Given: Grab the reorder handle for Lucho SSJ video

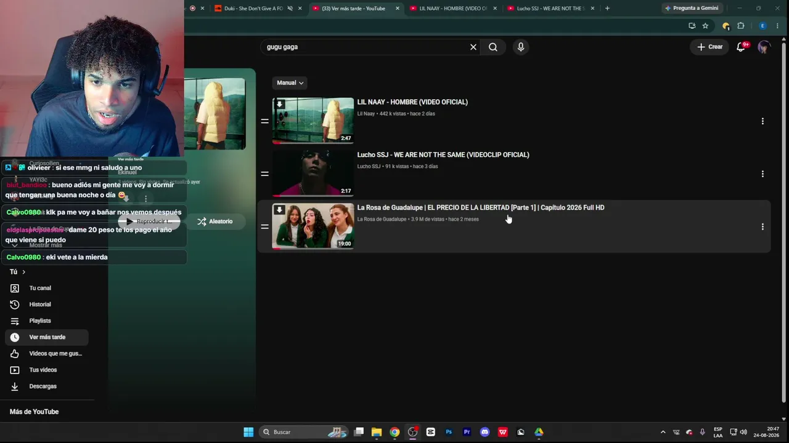Looking at the screenshot, I should click(264, 174).
